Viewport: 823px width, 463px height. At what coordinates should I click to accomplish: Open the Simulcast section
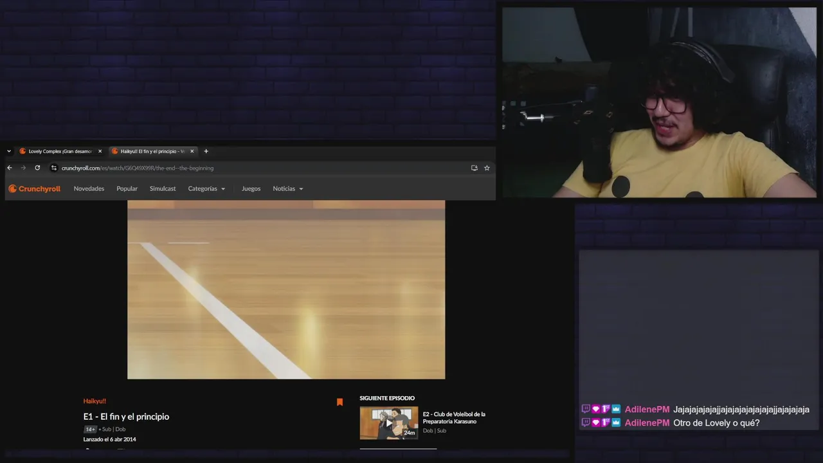click(163, 188)
